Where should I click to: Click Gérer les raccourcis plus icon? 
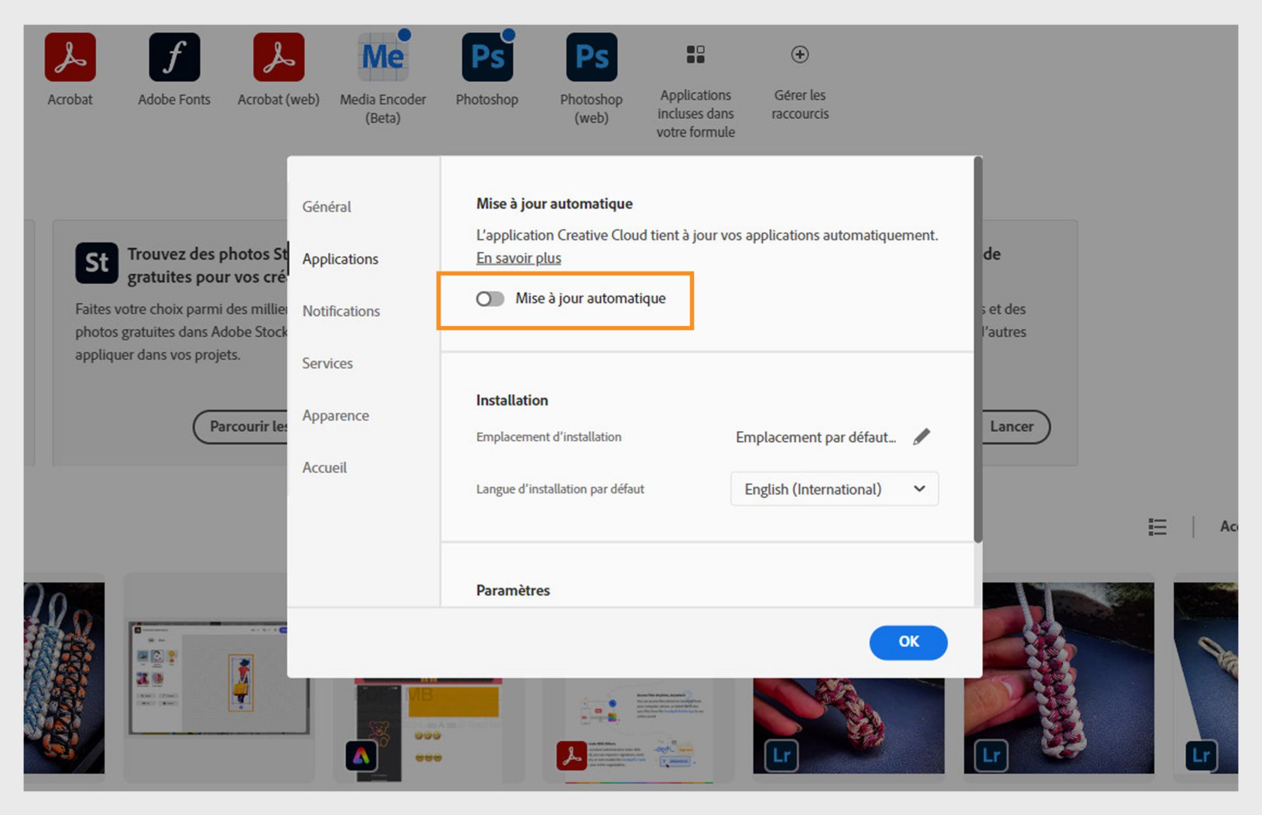(799, 55)
